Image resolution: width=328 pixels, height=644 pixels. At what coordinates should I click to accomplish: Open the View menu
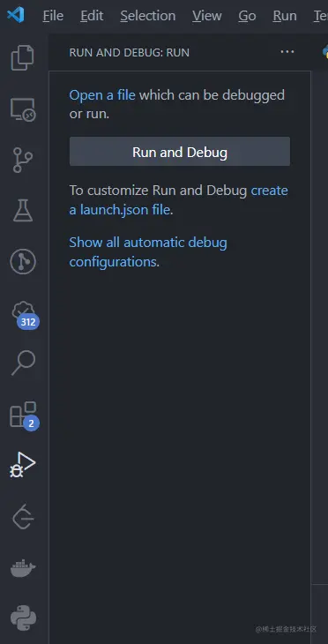click(207, 16)
